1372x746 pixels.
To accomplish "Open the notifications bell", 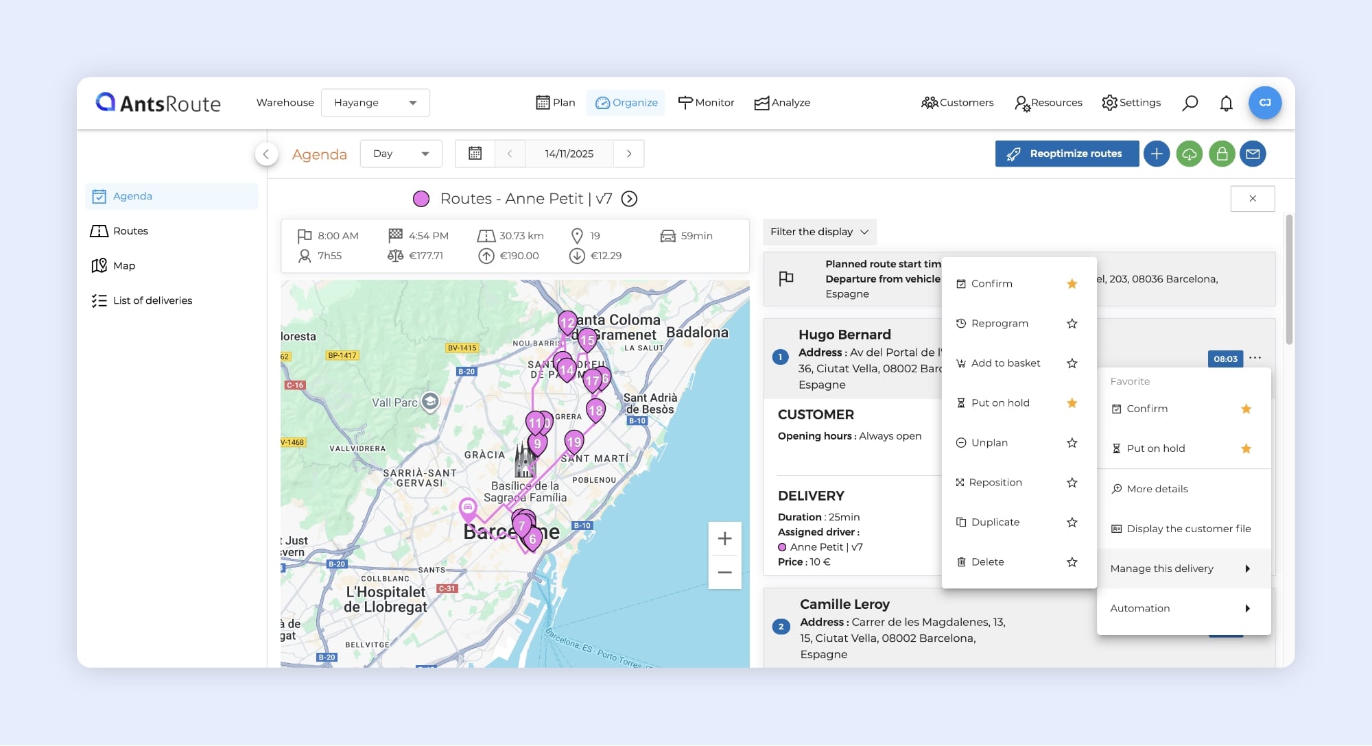I will click(x=1226, y=103).
